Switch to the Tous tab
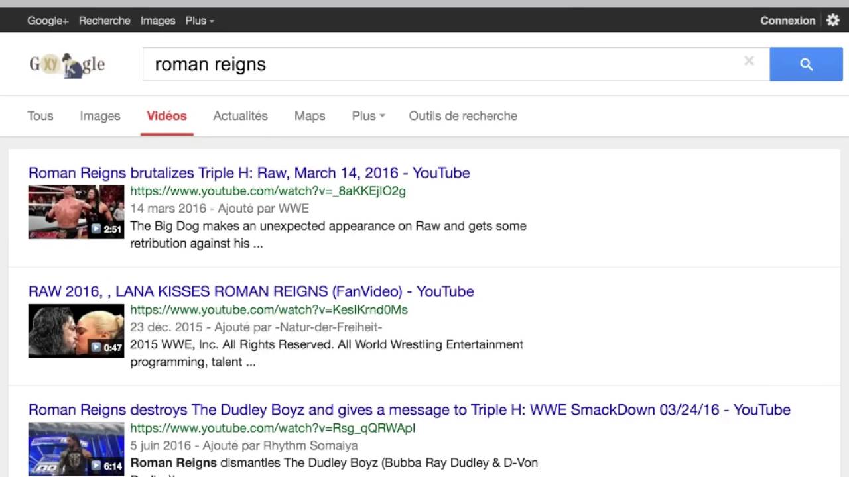The height and width of the screenshot is (477, 849). click(40, 116)
